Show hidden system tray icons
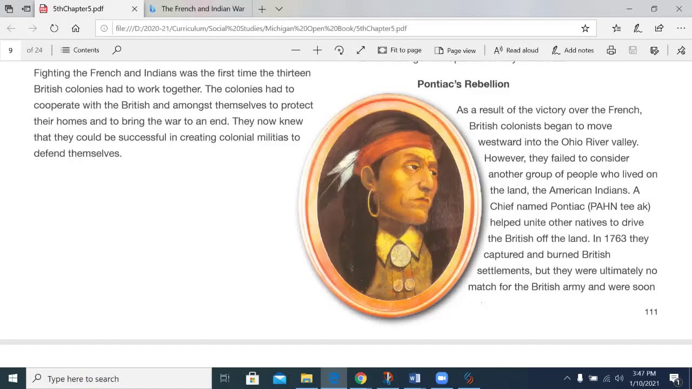 [567, 378]
